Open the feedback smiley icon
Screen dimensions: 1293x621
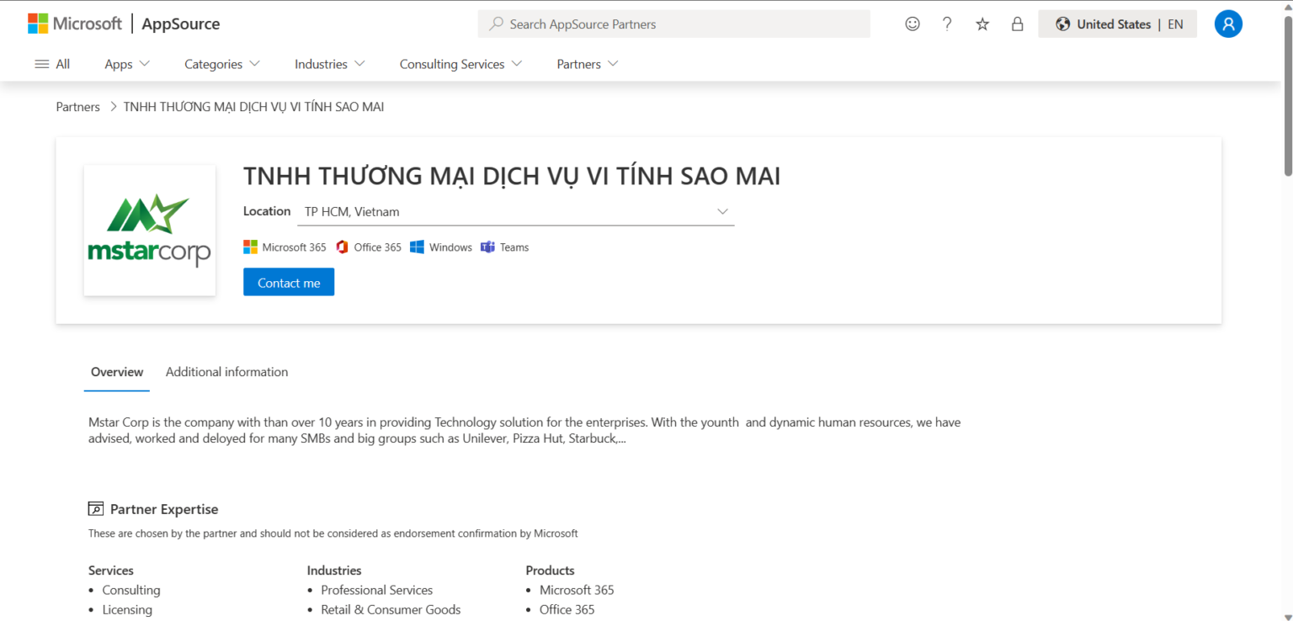[x=912, y=24]
